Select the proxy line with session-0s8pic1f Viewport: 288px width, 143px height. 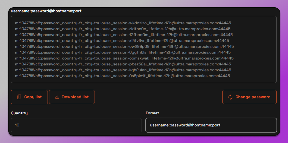(x=123, y=76)
